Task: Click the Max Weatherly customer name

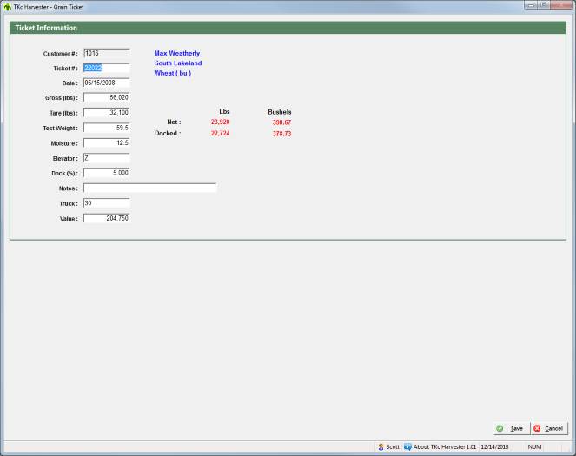Action: point(177,53)
